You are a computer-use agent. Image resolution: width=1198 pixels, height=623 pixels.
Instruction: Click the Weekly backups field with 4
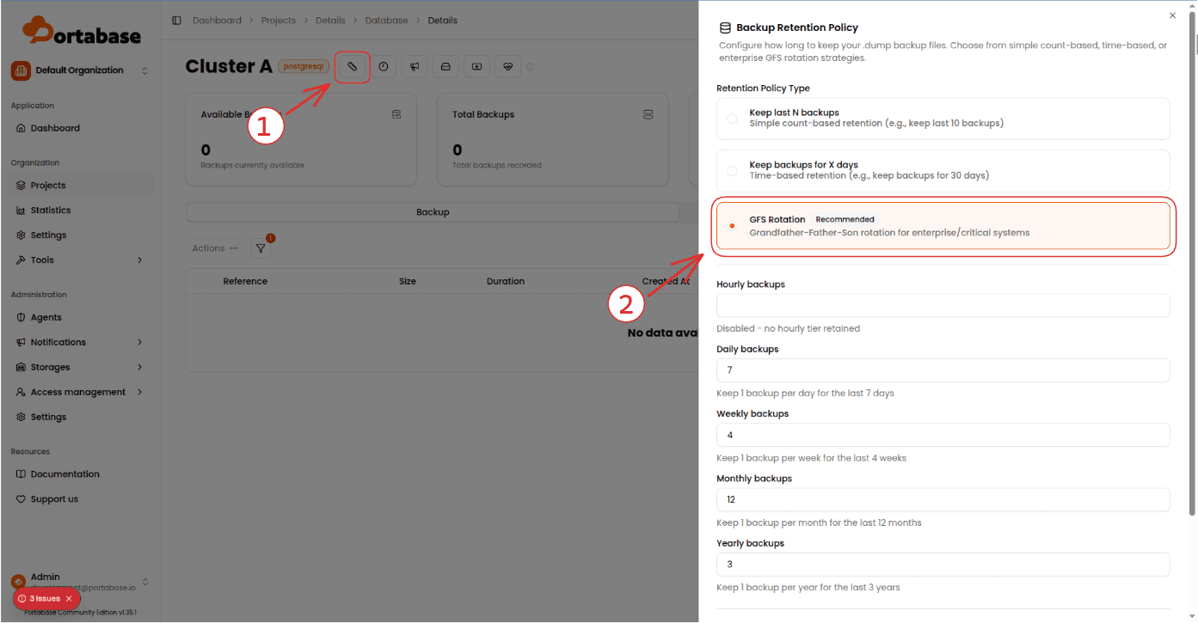click(943, 435)
